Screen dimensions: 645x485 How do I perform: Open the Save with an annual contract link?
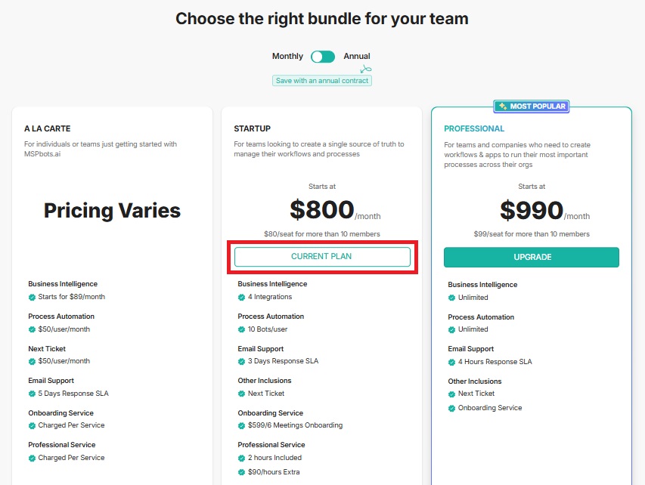click(x=322, y=80)
